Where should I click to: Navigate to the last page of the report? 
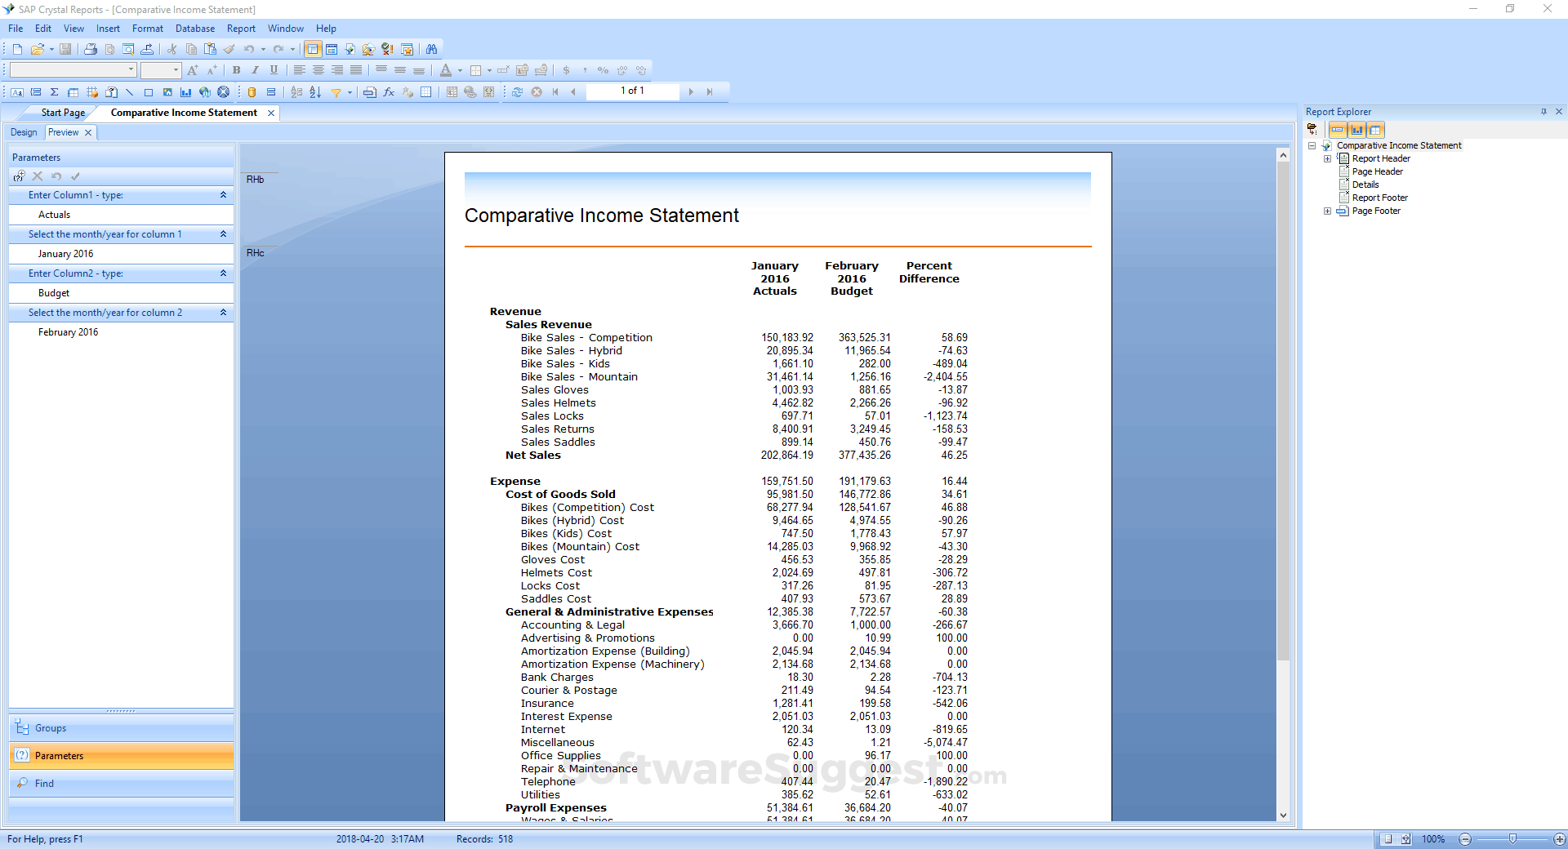(x=709, y=91)
